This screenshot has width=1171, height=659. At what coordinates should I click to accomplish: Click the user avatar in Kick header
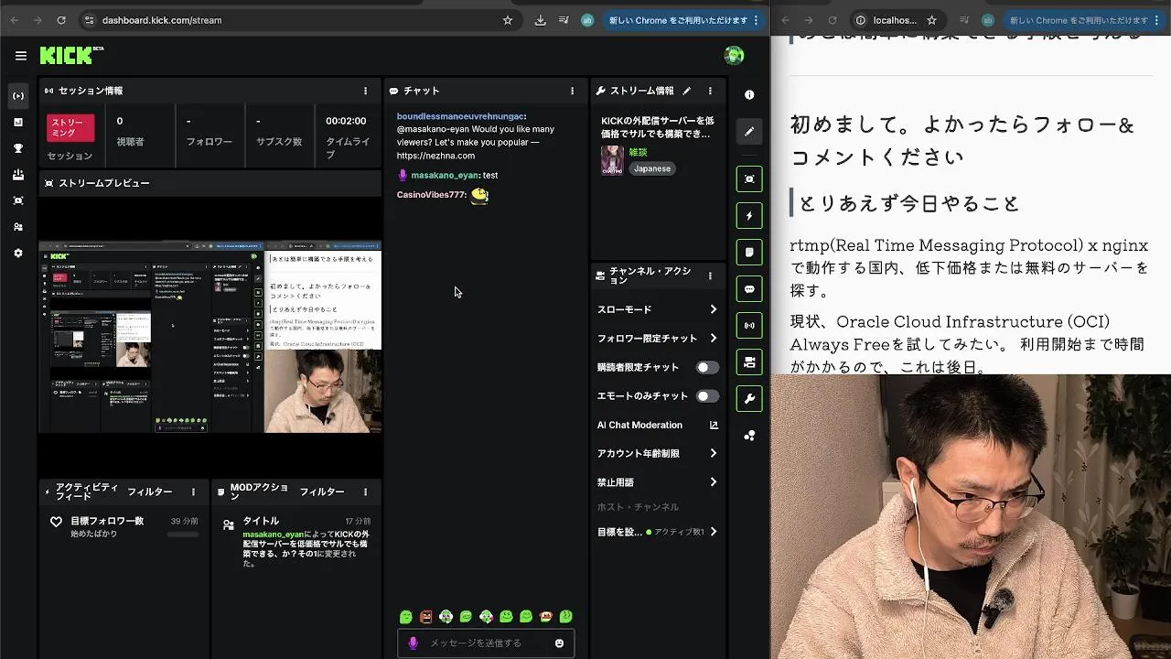click(x=734, y=56)
